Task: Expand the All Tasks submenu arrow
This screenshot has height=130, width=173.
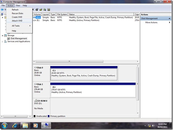Action: [30, 26]
